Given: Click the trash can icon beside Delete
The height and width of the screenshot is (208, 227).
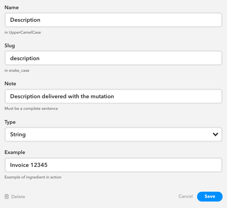Looking at the screenshot, I should click(x=7, y=196).
